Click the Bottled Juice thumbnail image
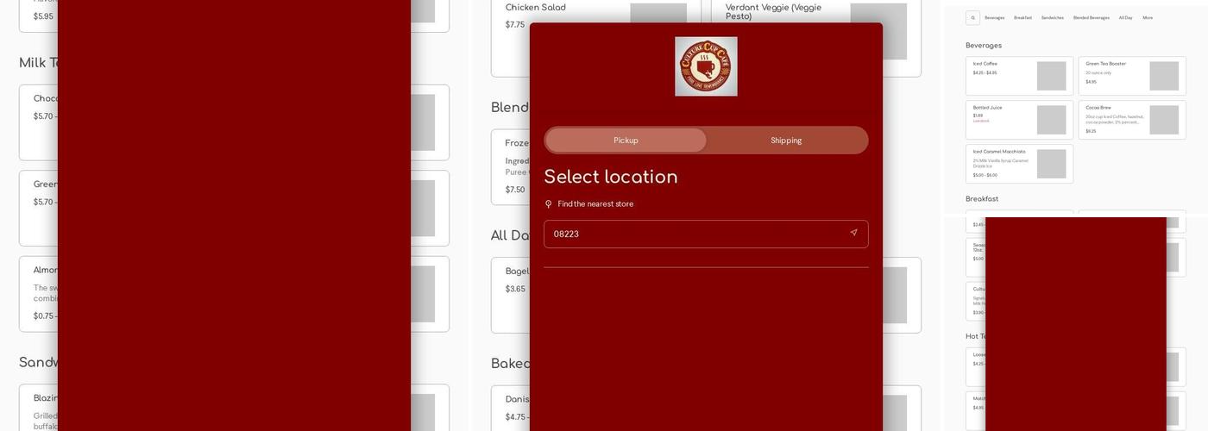The image size is (1208, 431). tap(1051, 120)
